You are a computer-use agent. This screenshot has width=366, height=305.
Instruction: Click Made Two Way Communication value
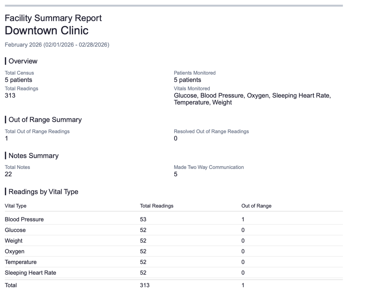click(x=175, y=174)
